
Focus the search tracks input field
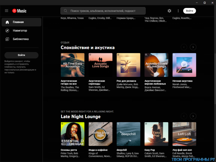click(x=103, y=11)
